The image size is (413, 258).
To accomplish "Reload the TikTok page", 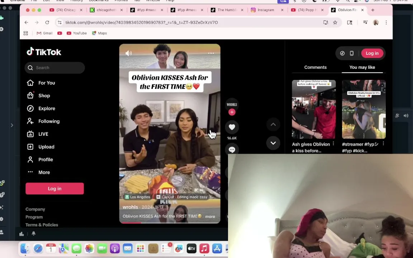I will (x=47, y=22).
